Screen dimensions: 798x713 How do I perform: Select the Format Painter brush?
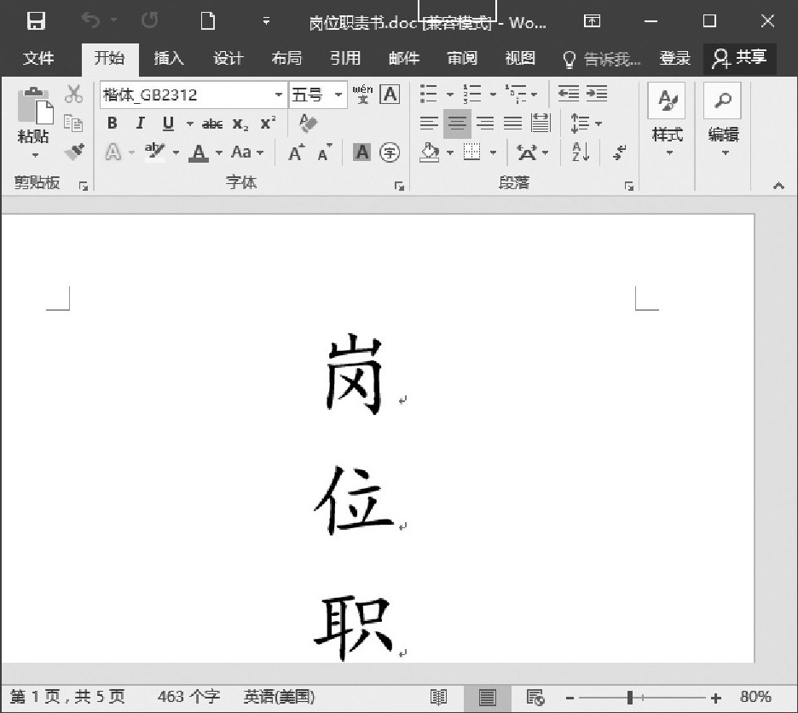tap(74, 152)
